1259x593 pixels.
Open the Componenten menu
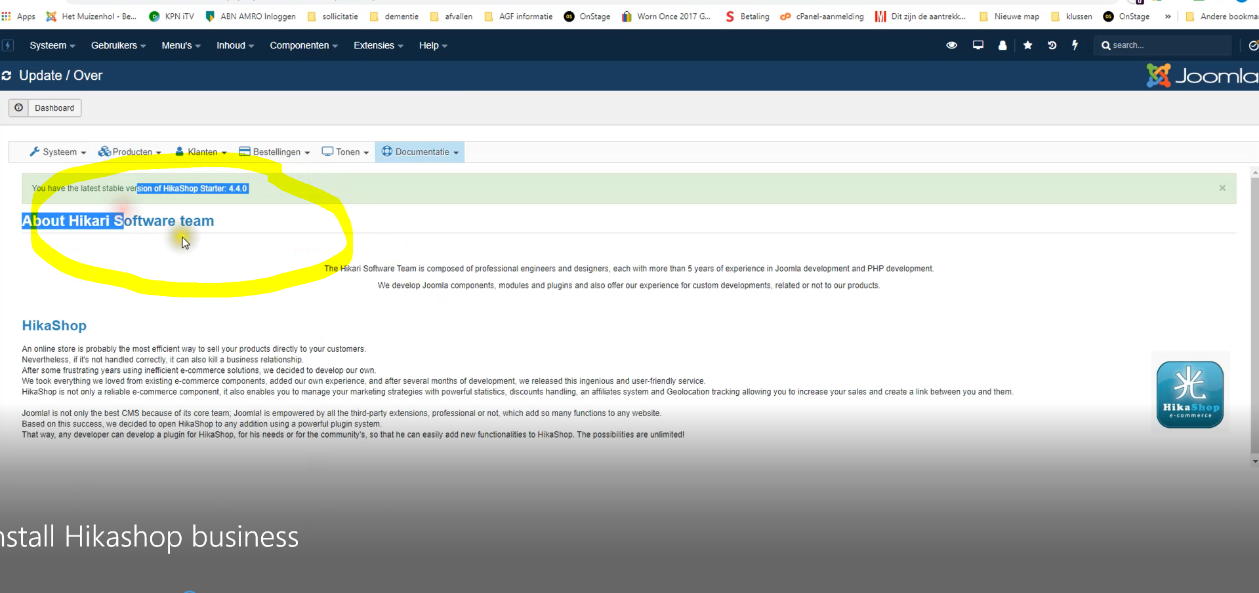point(304,45)
